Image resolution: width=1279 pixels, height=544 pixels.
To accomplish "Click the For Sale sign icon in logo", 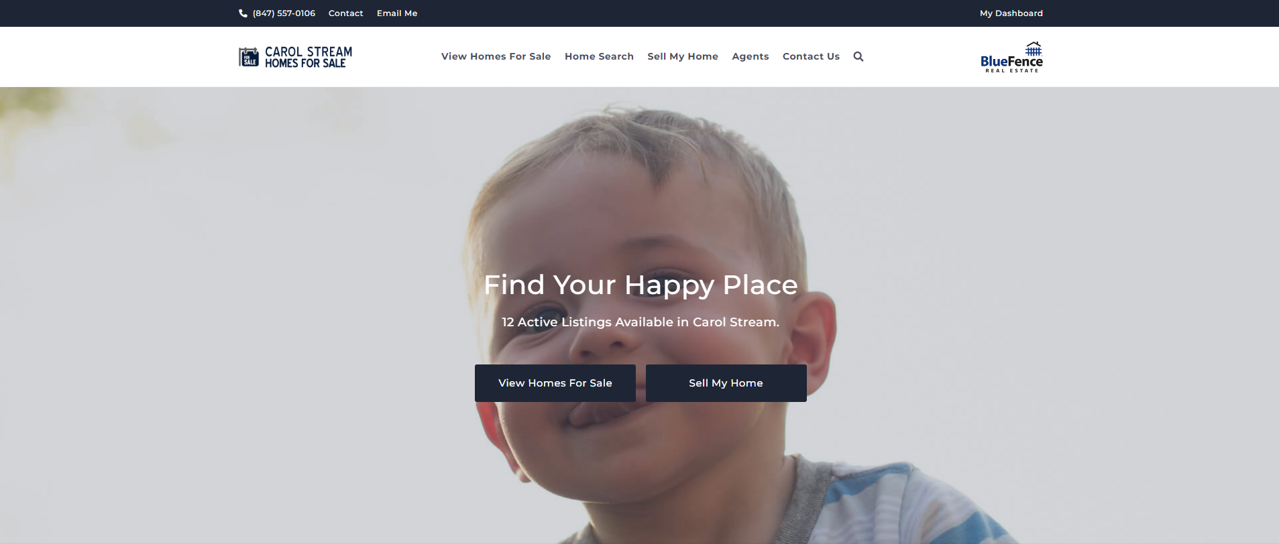I will tap(249, 57).
